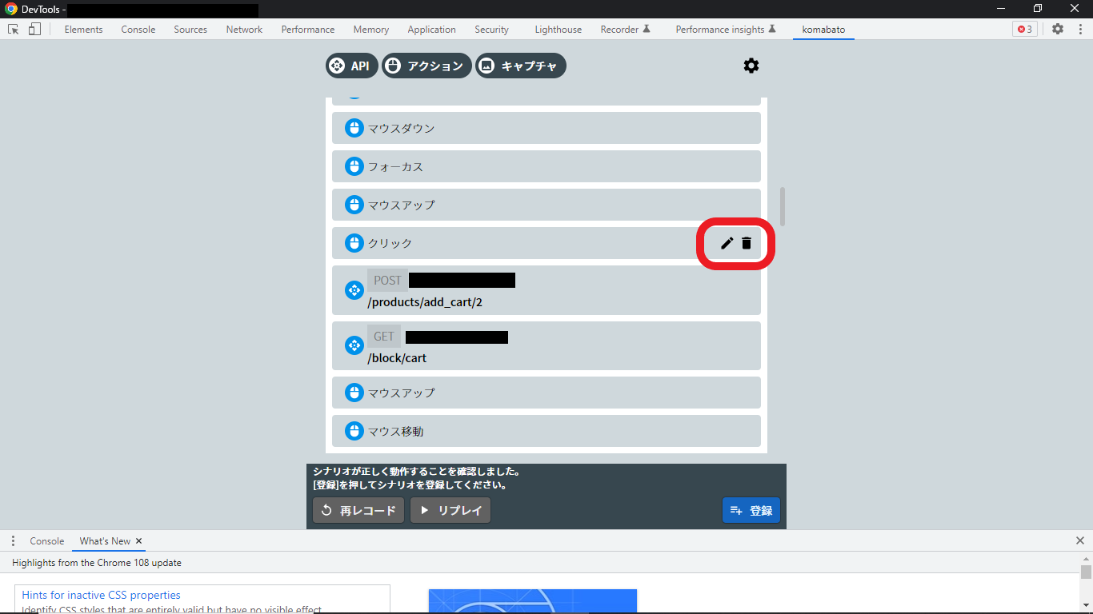The height and width of the screenshot is (614, 1093).
Task: Click mouse icon on マウス移動 row
Action: 354,431
